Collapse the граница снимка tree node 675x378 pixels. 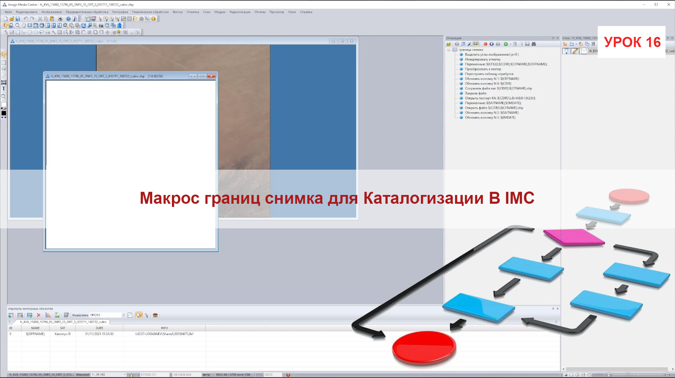[449, 50]
